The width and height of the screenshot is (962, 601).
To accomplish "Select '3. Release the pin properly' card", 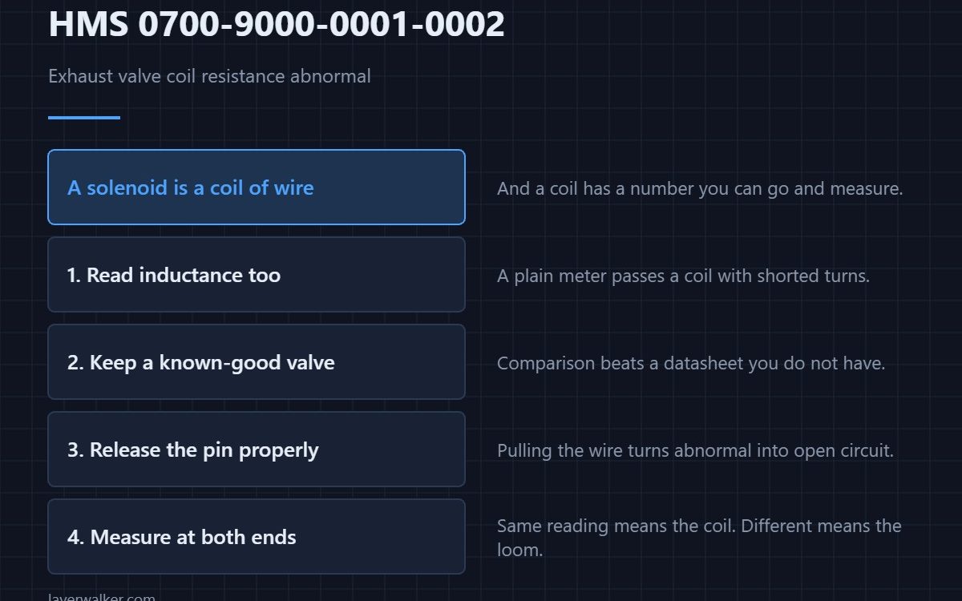I will [257, 450].
